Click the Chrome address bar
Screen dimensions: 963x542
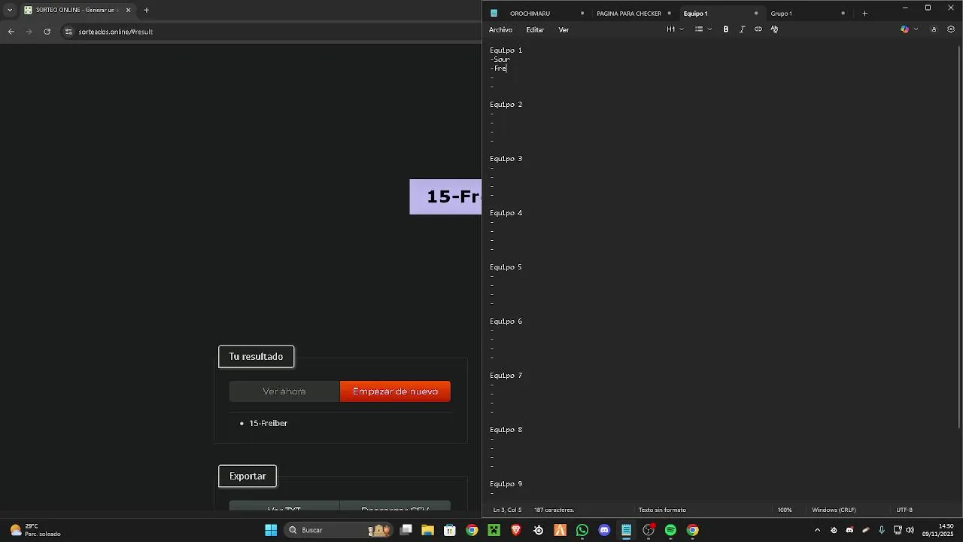[271, 32]
